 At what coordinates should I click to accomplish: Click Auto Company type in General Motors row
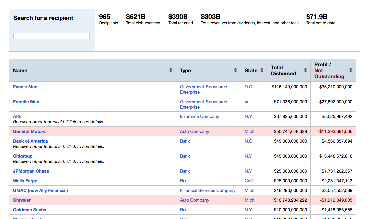point(194,131)
